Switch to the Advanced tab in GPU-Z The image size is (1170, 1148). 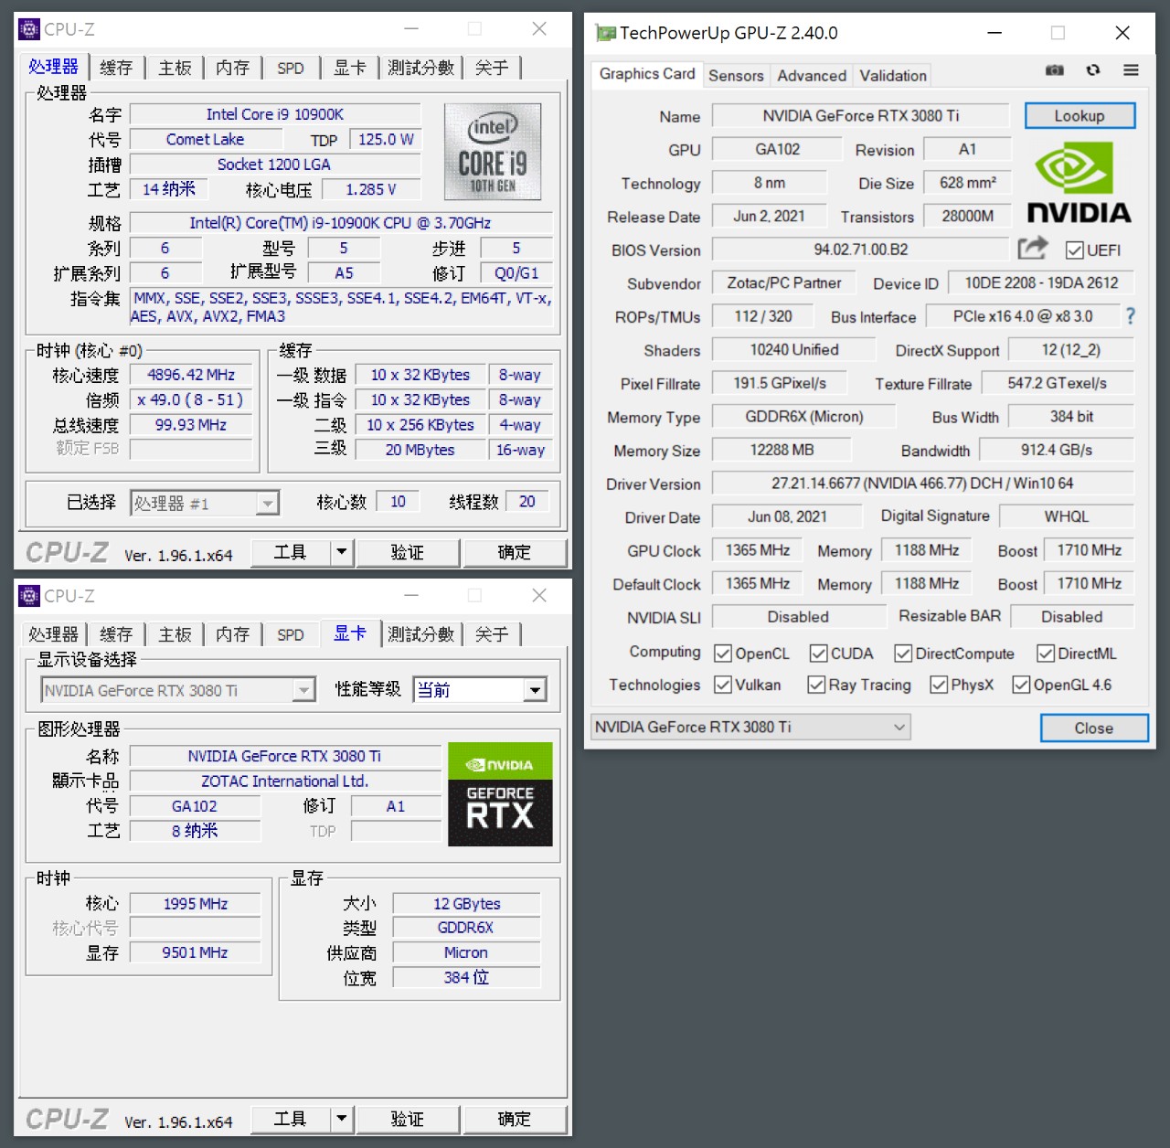tap(812, 75)
